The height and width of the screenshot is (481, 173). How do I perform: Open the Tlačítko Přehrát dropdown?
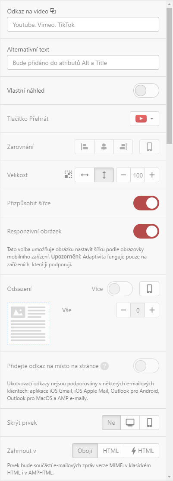point(145,119)
